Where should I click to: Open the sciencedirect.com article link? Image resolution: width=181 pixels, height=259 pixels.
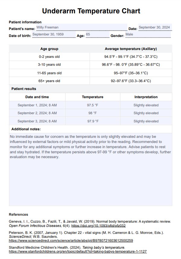click(x=71, y=241)
